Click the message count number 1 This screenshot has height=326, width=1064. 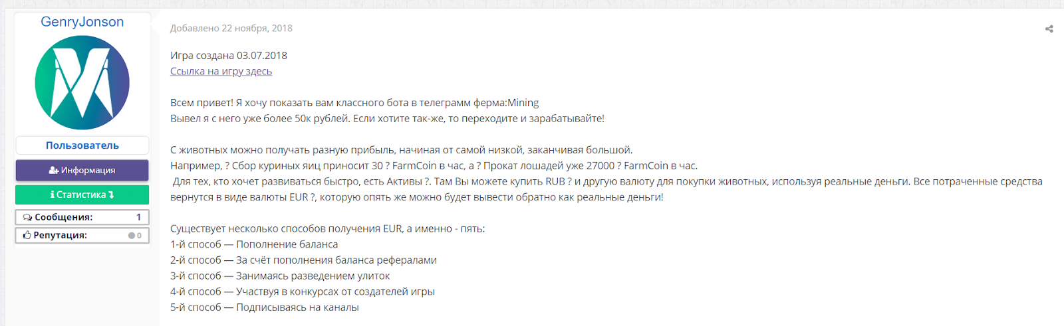pyautogui.click(x=138, y=217)
